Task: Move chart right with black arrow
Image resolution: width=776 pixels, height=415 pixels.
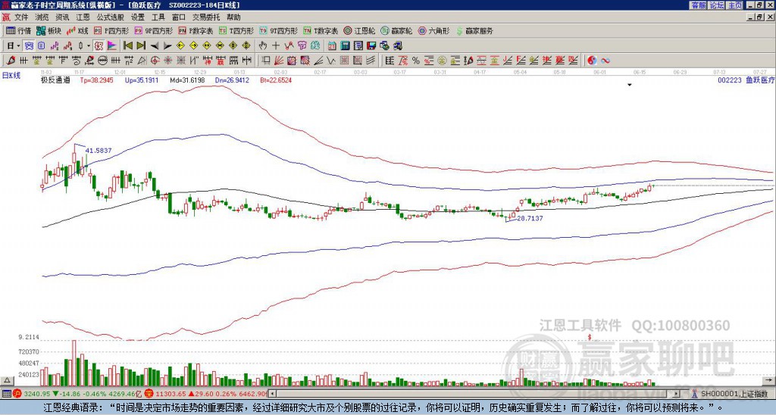Action: [x=167, y=46]
